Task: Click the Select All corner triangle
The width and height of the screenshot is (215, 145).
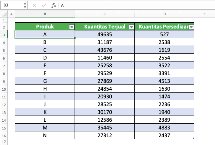Action: 4,14
